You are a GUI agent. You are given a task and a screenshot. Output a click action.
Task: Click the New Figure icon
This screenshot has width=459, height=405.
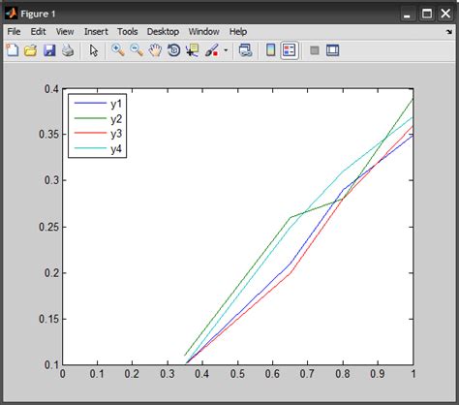coord(13,50)
